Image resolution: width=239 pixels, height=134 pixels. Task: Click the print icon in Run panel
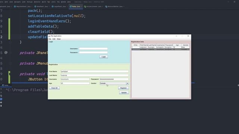[1, 103]
